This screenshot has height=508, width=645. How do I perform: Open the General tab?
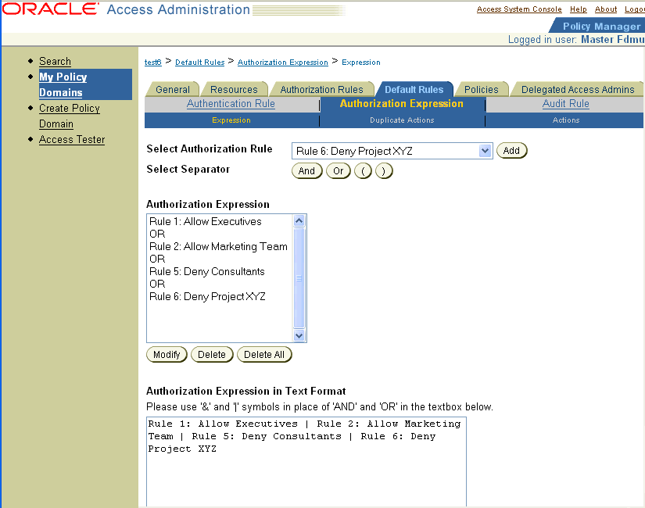172,89
